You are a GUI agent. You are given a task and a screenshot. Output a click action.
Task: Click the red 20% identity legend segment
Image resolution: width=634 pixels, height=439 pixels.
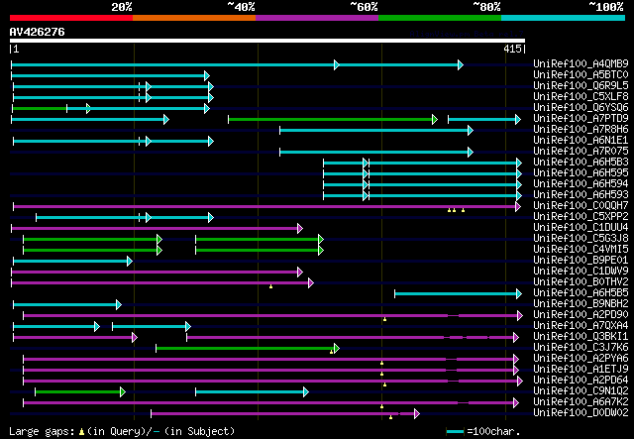pos(71,18)
